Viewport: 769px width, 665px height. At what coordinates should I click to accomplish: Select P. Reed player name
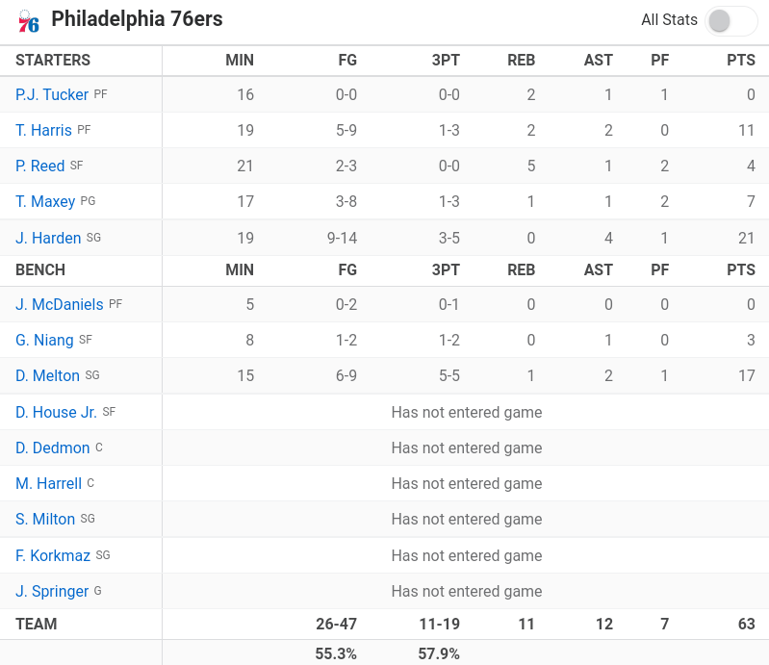(40, 166)
